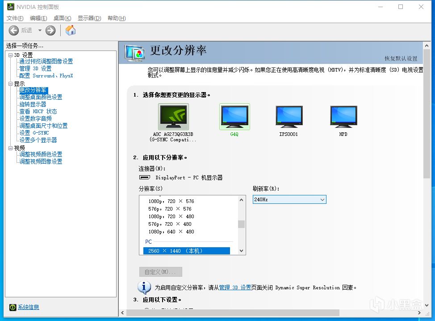Open 管理 3D 设置 in the task tree
This screenshot has height=321, width=435.
coord(36,68)
